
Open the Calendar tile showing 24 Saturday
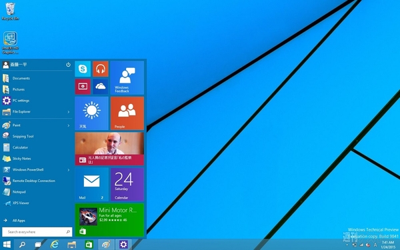coord(127,184)
